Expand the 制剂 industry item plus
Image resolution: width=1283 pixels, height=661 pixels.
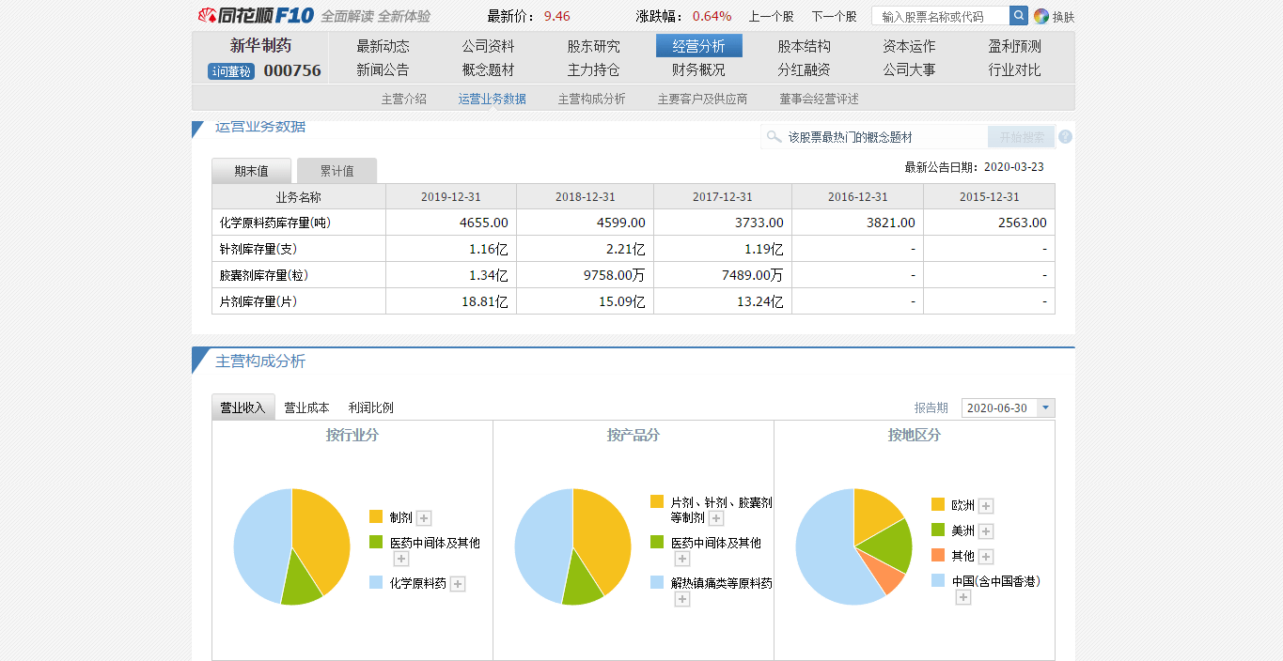(x=424, y=517)
